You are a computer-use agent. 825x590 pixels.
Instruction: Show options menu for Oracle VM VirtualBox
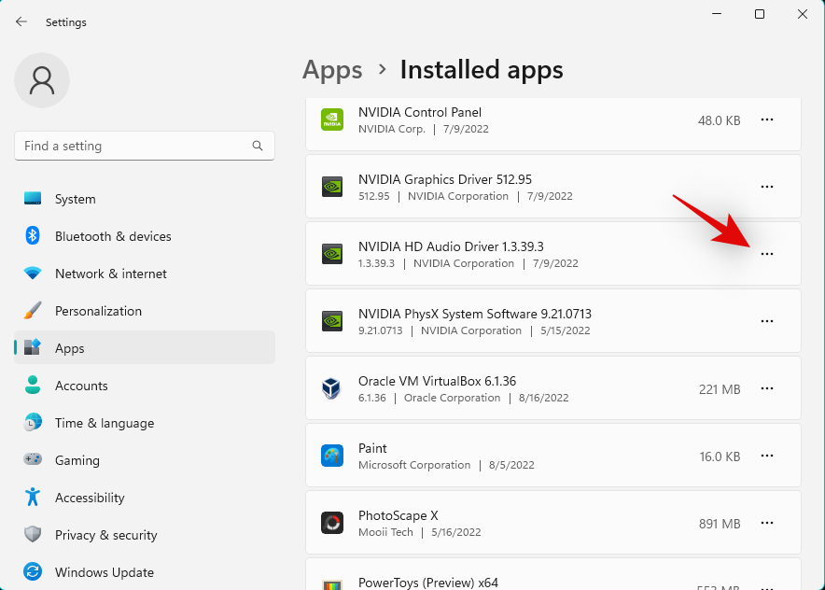[767, 388]
